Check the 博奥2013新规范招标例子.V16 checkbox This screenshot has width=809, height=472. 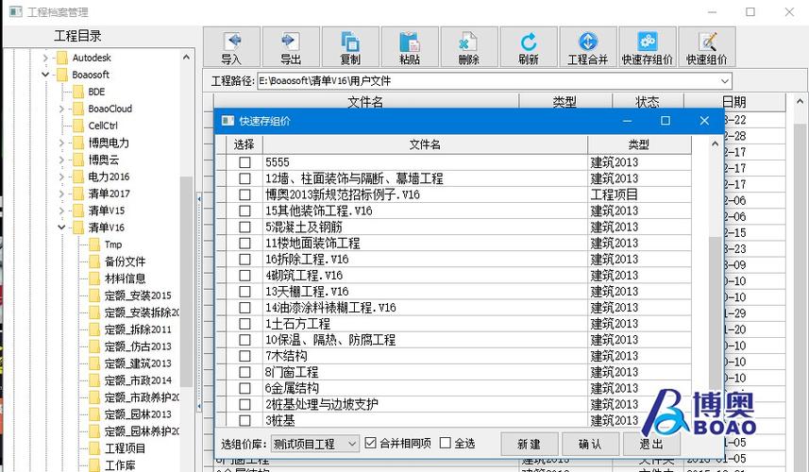244,194
